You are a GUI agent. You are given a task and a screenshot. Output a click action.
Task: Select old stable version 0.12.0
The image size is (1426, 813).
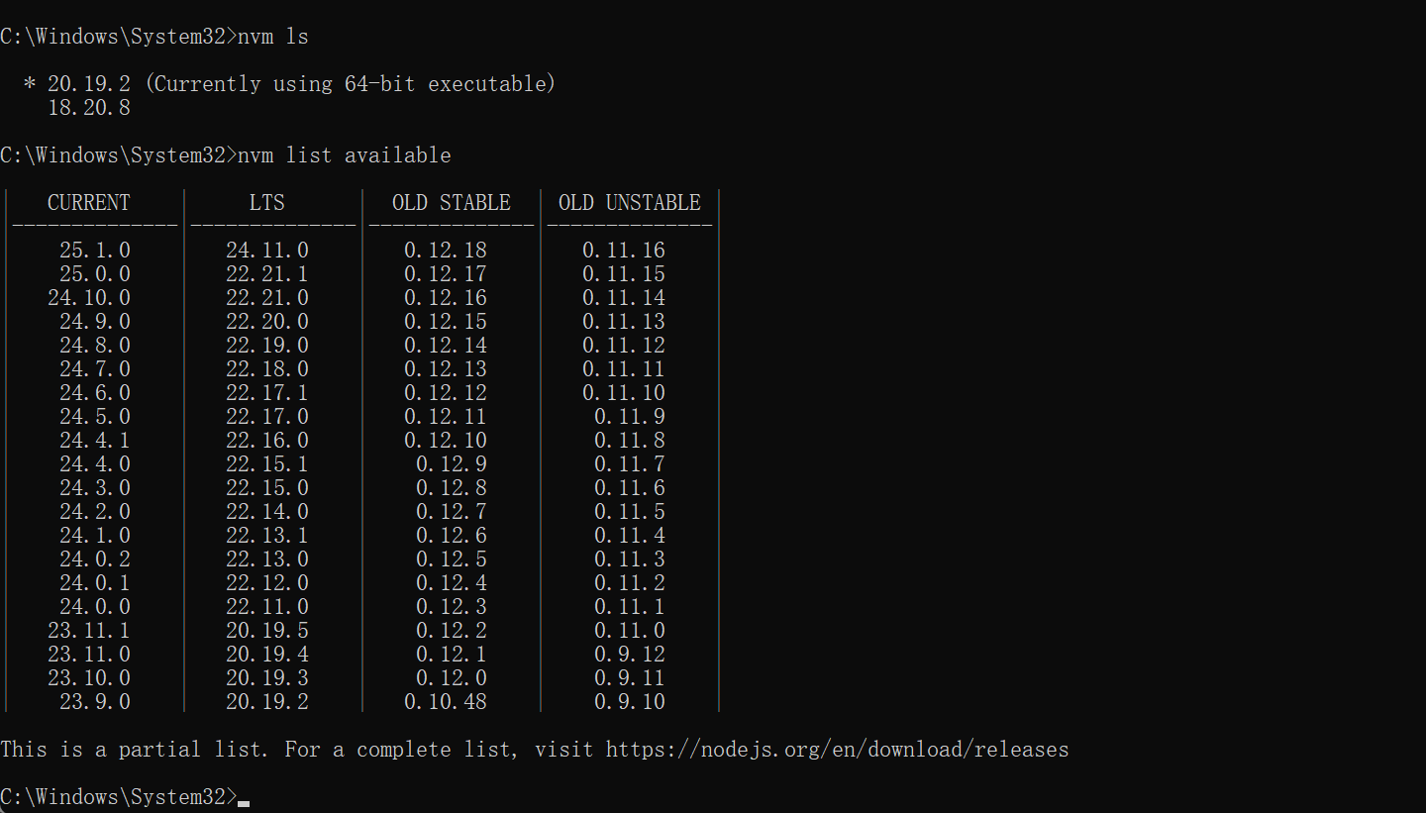click(452, 678)
